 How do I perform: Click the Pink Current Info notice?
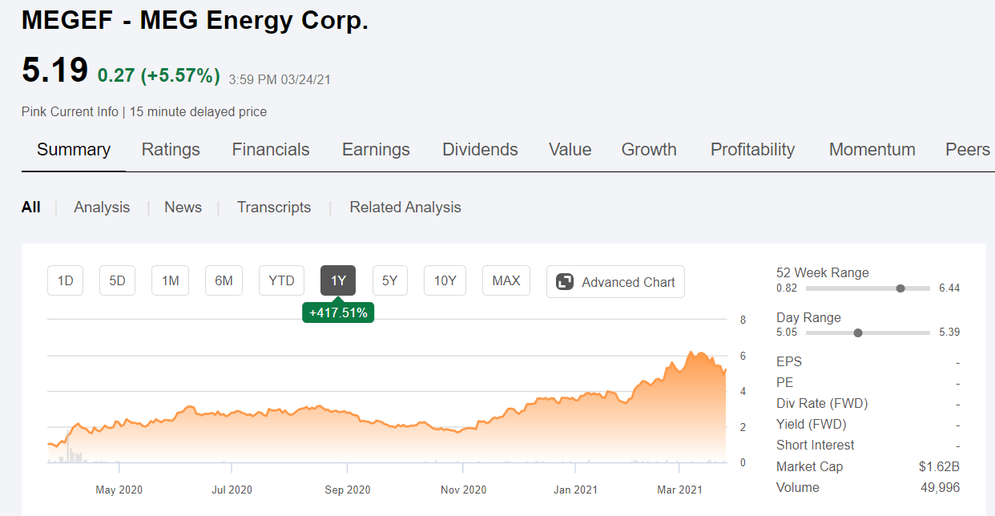point(70,112)
